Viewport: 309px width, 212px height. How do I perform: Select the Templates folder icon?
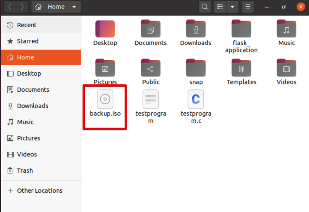coord(241,68)
